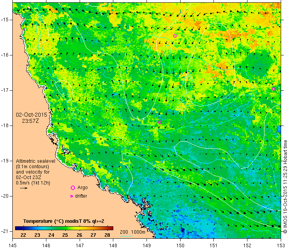Viewport: 290px width, 248px height.
Task: Click the '(0.1m contours)' text
Action: point(32,167)
